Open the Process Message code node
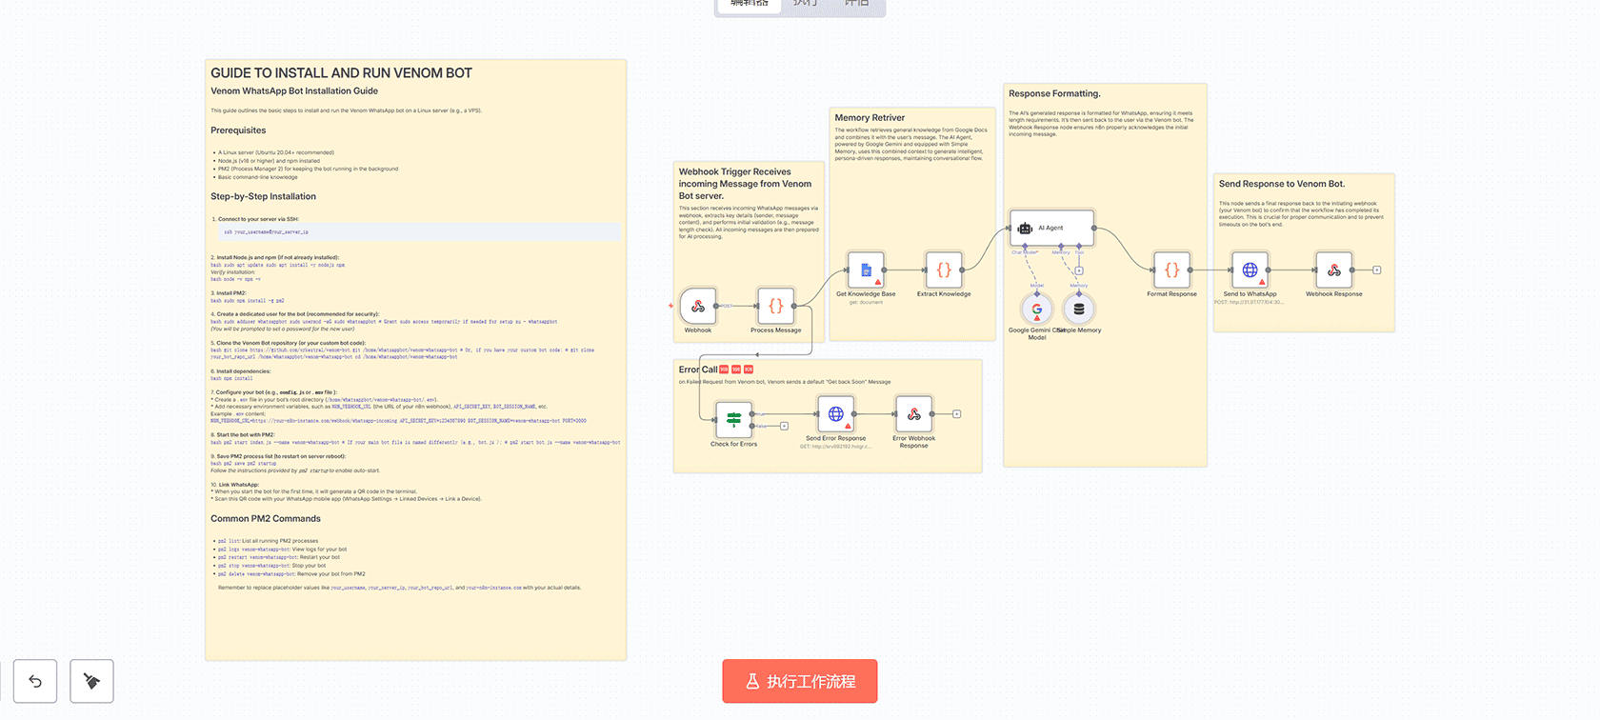 (x=775, y=307)
